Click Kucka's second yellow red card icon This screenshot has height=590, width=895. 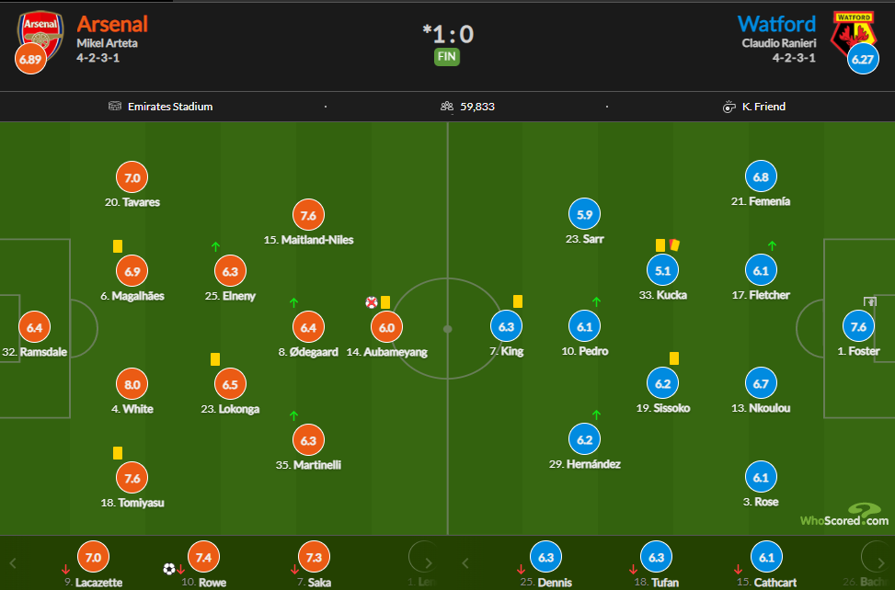674,245
